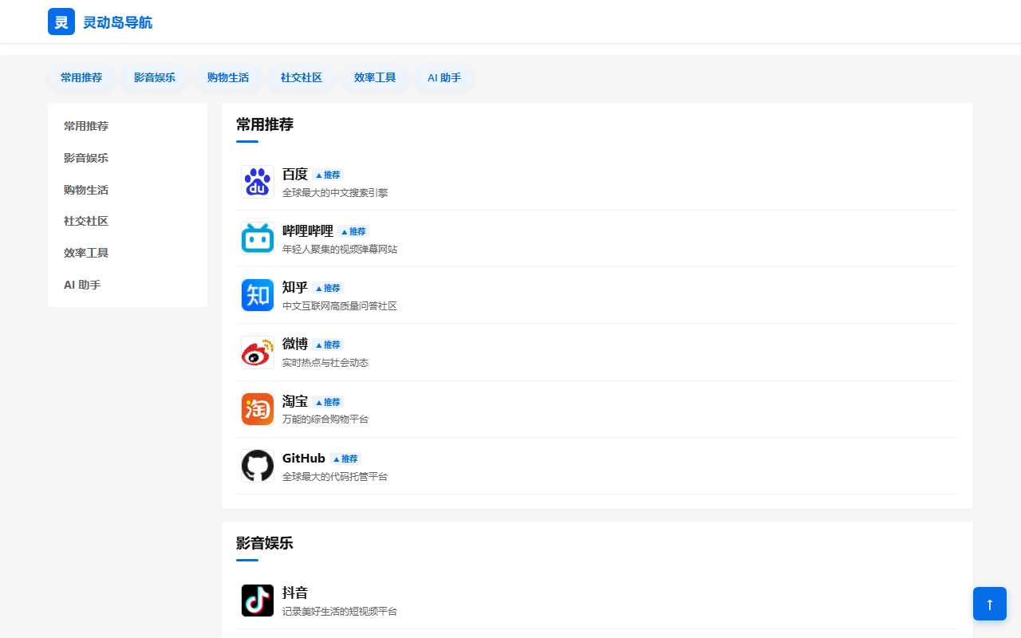This screenshot has height=638, width=1021.
Task: Select the 影音娱乐 pill in top bar
Action: tap(155, 77)
